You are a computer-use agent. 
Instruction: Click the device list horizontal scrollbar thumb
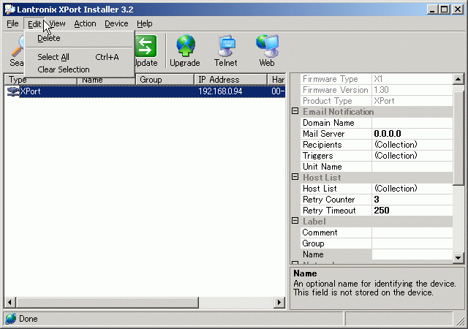coord(107,302)
